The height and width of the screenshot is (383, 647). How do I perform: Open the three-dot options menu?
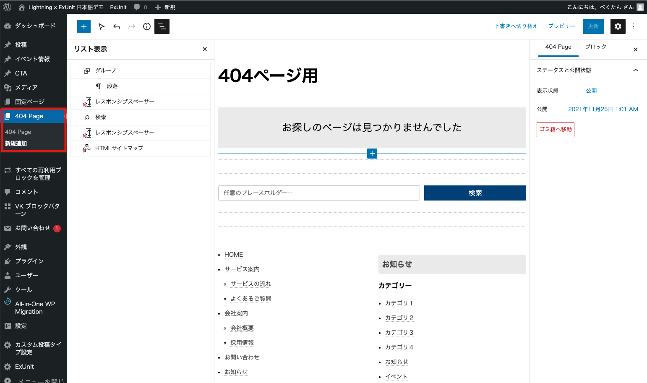coord(633,26)
